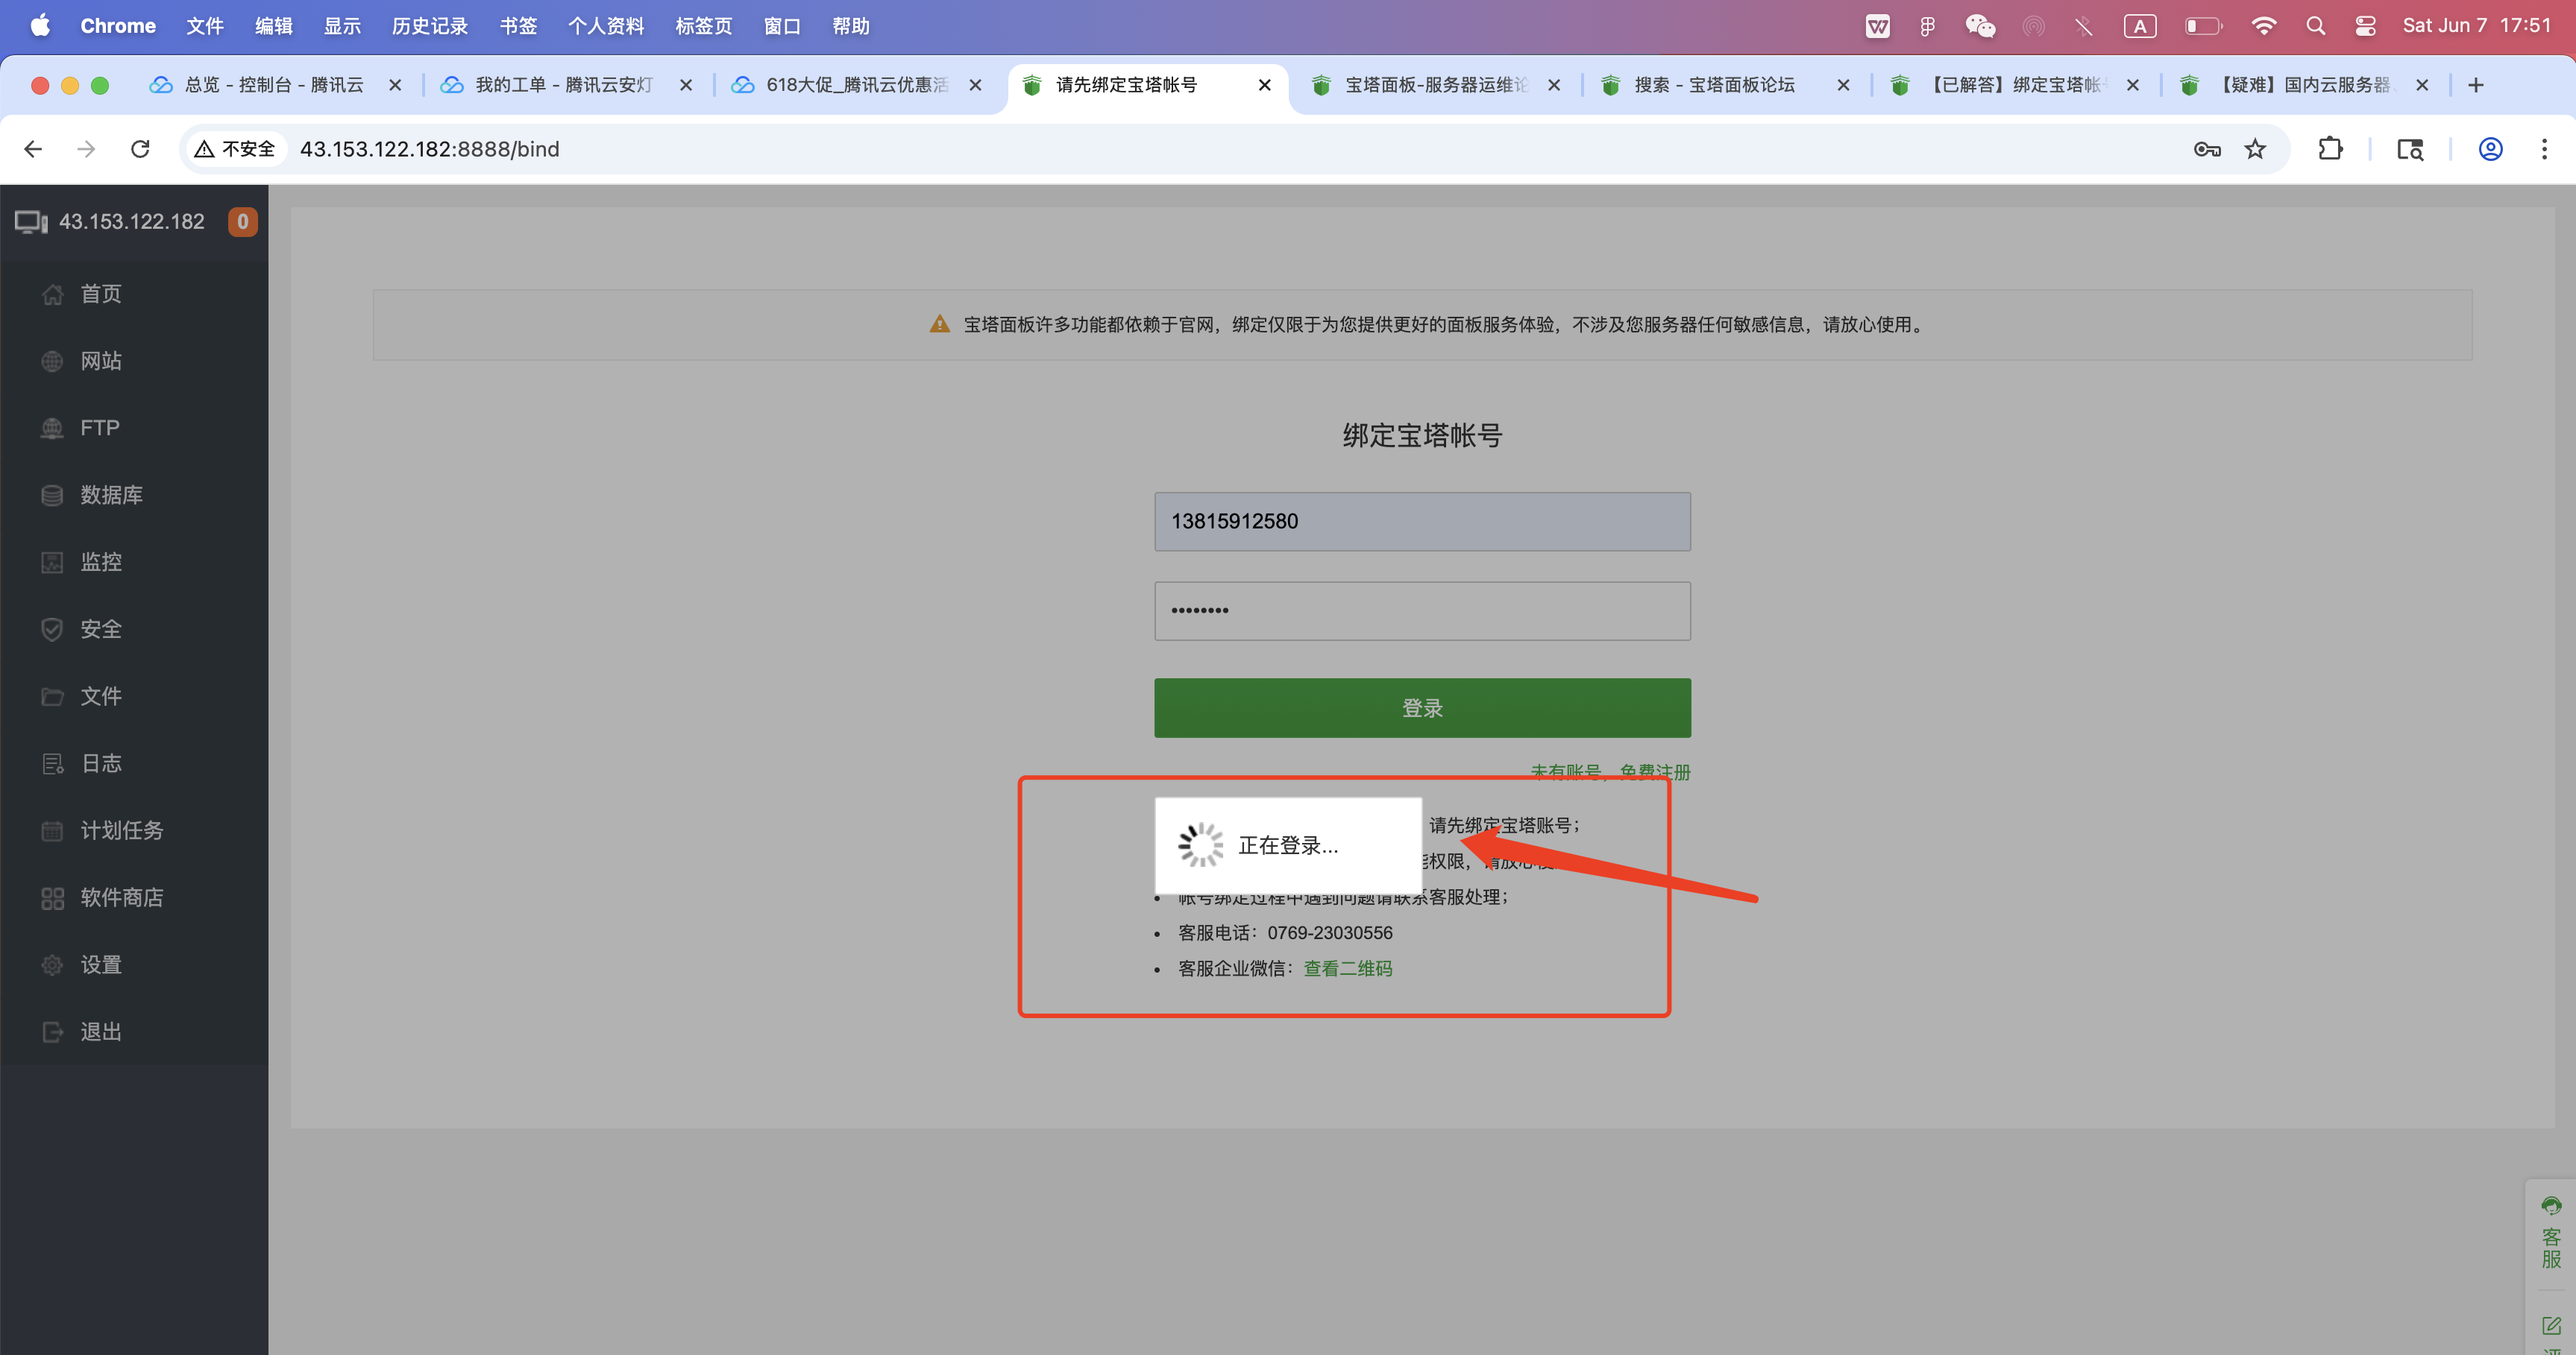Viewport: 2576px width, 1355px height.
Task: Click the WPS icon in the menu bar
Action: [x=1877, y=26]
